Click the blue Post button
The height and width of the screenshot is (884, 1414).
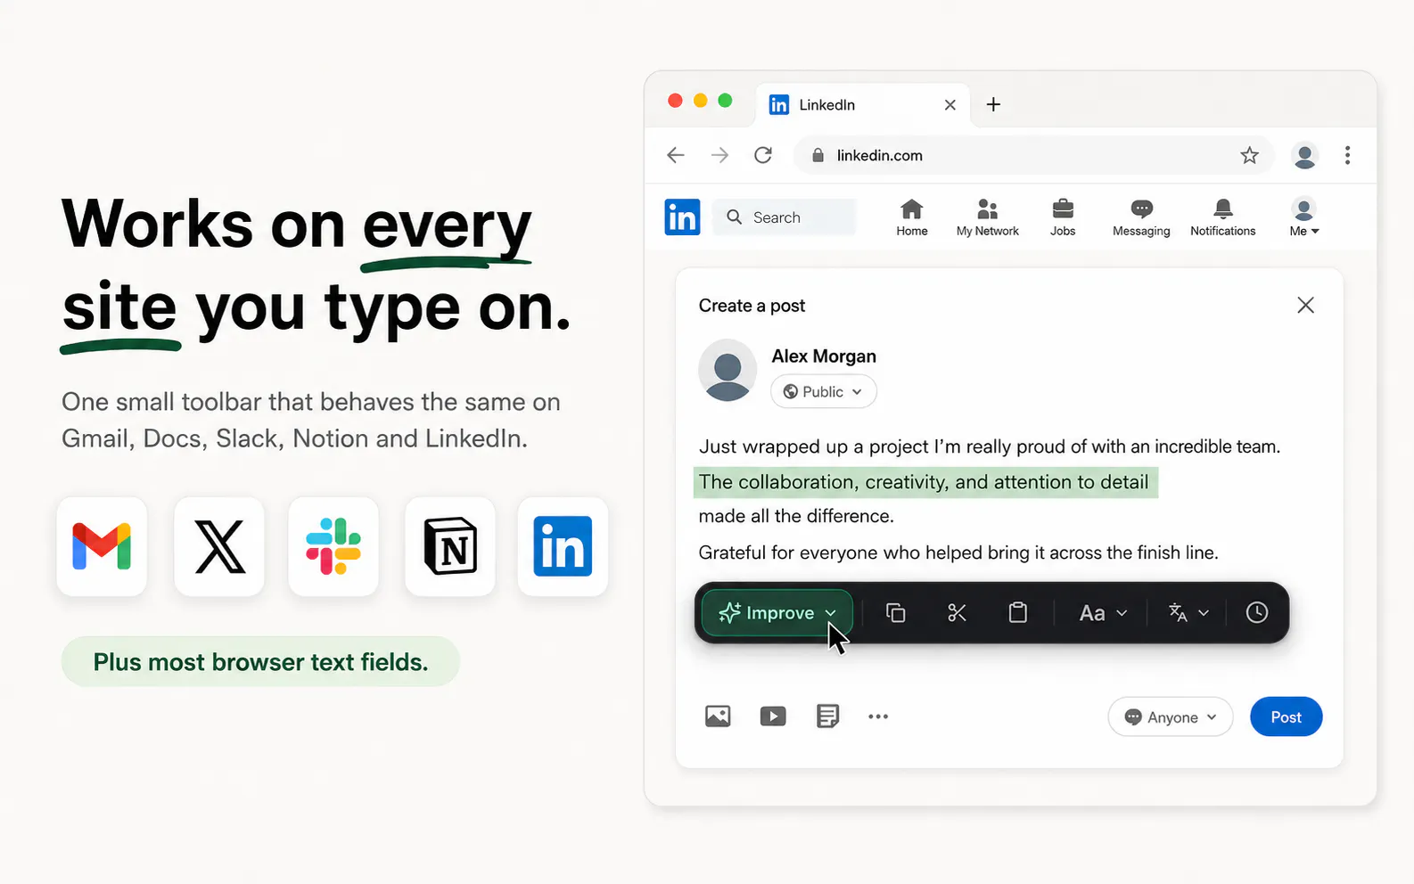pos(1286,716)
